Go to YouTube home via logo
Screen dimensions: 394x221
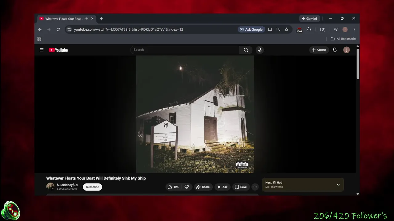pos(58,50)
